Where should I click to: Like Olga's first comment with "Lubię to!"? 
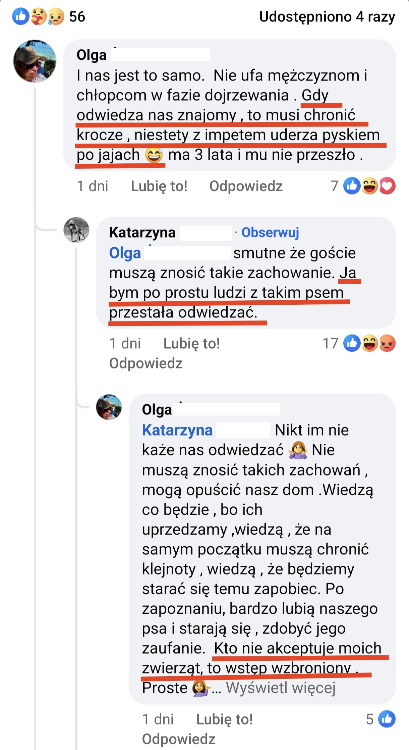[159, 186]
